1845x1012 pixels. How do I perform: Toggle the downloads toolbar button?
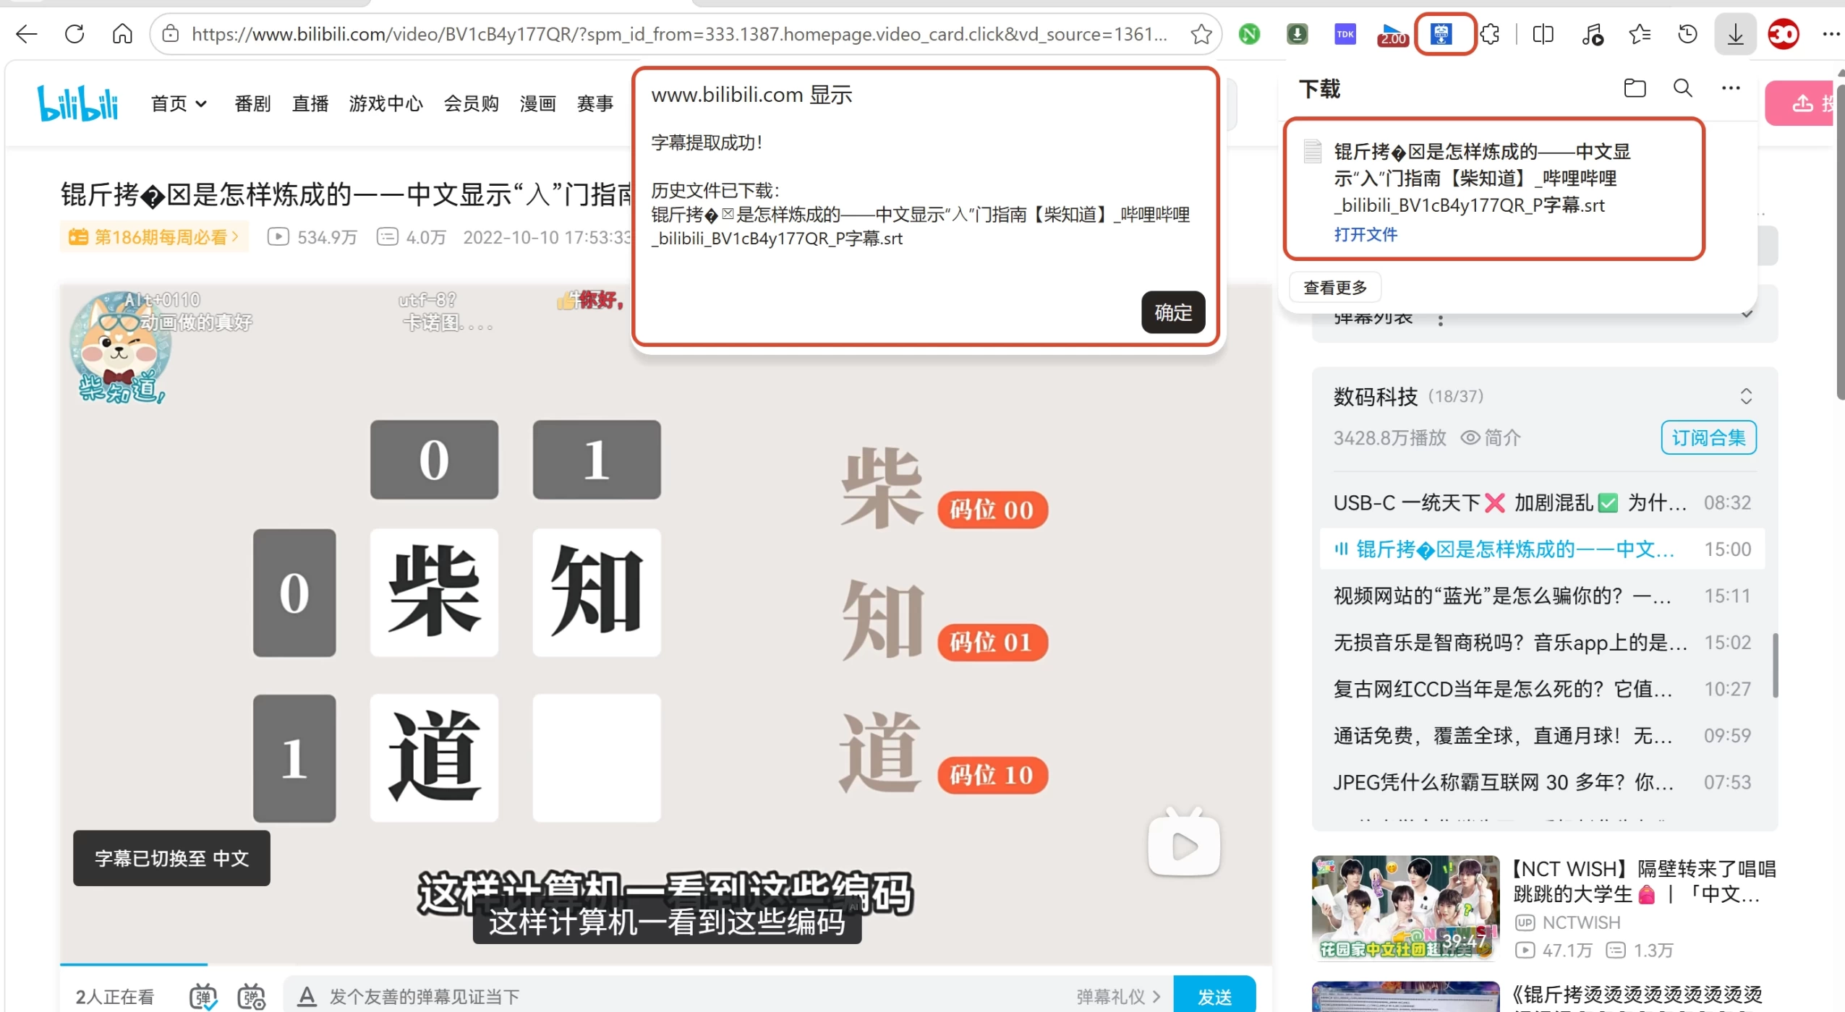tap(1735, 34)
